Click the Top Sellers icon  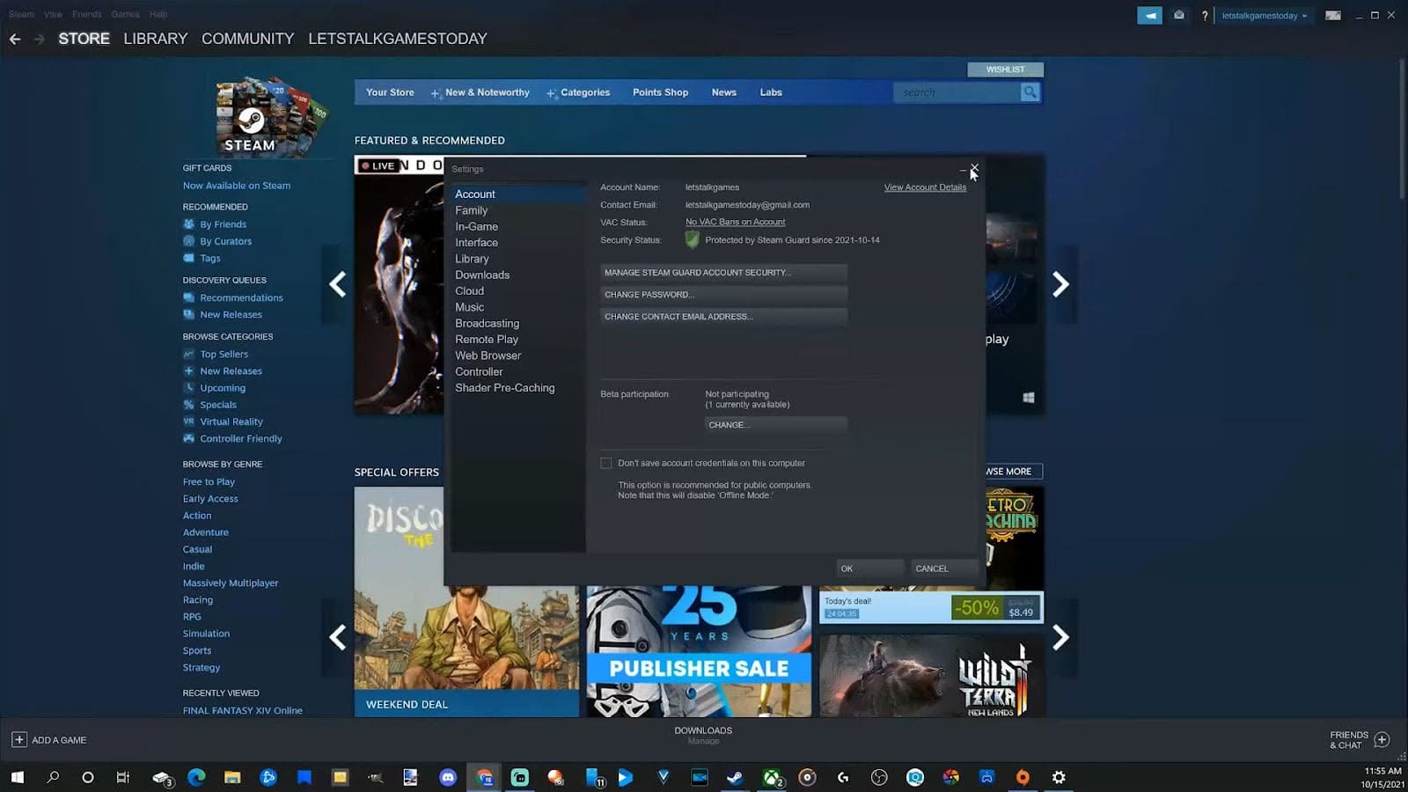pyautogui.click(x=188, y=354)
